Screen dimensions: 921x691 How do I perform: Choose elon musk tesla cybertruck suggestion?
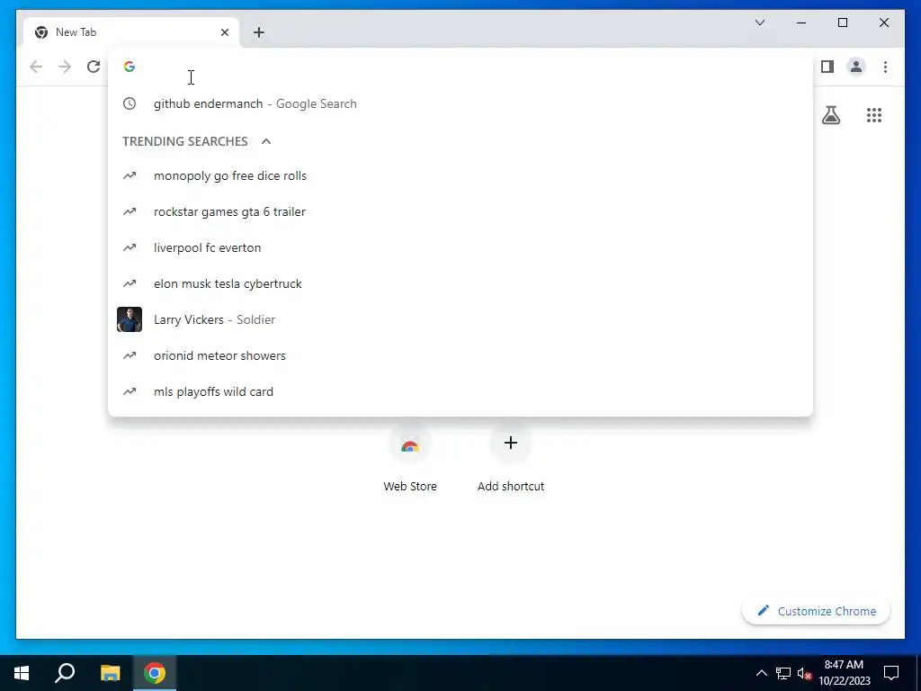(460, 283)
